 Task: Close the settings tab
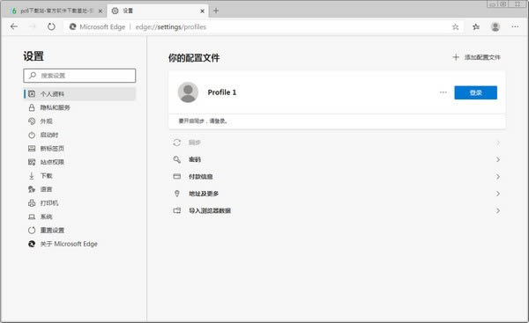(x=202, y=11)
